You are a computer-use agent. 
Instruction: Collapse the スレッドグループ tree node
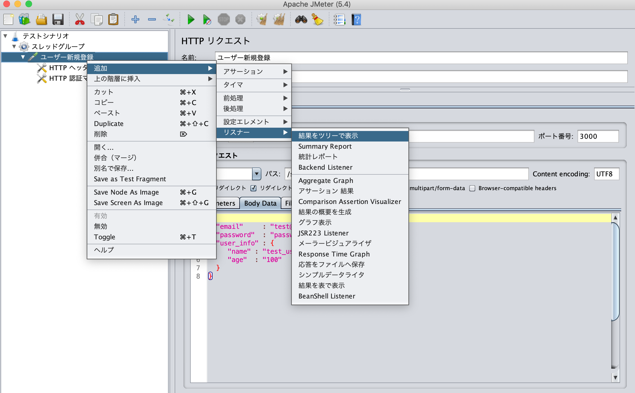[14, 46]
